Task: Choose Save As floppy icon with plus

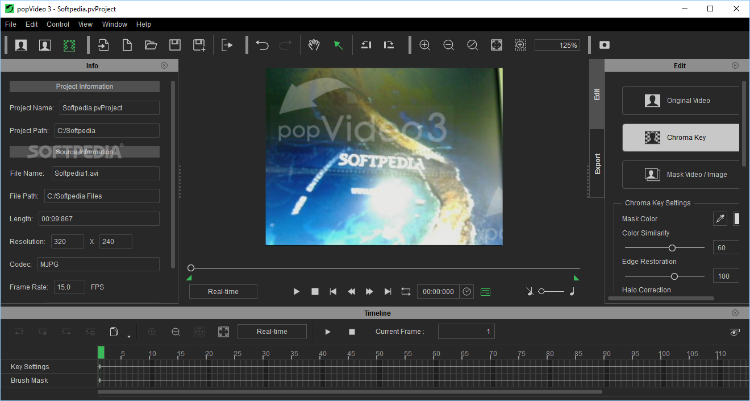Action: pos(199,45)
